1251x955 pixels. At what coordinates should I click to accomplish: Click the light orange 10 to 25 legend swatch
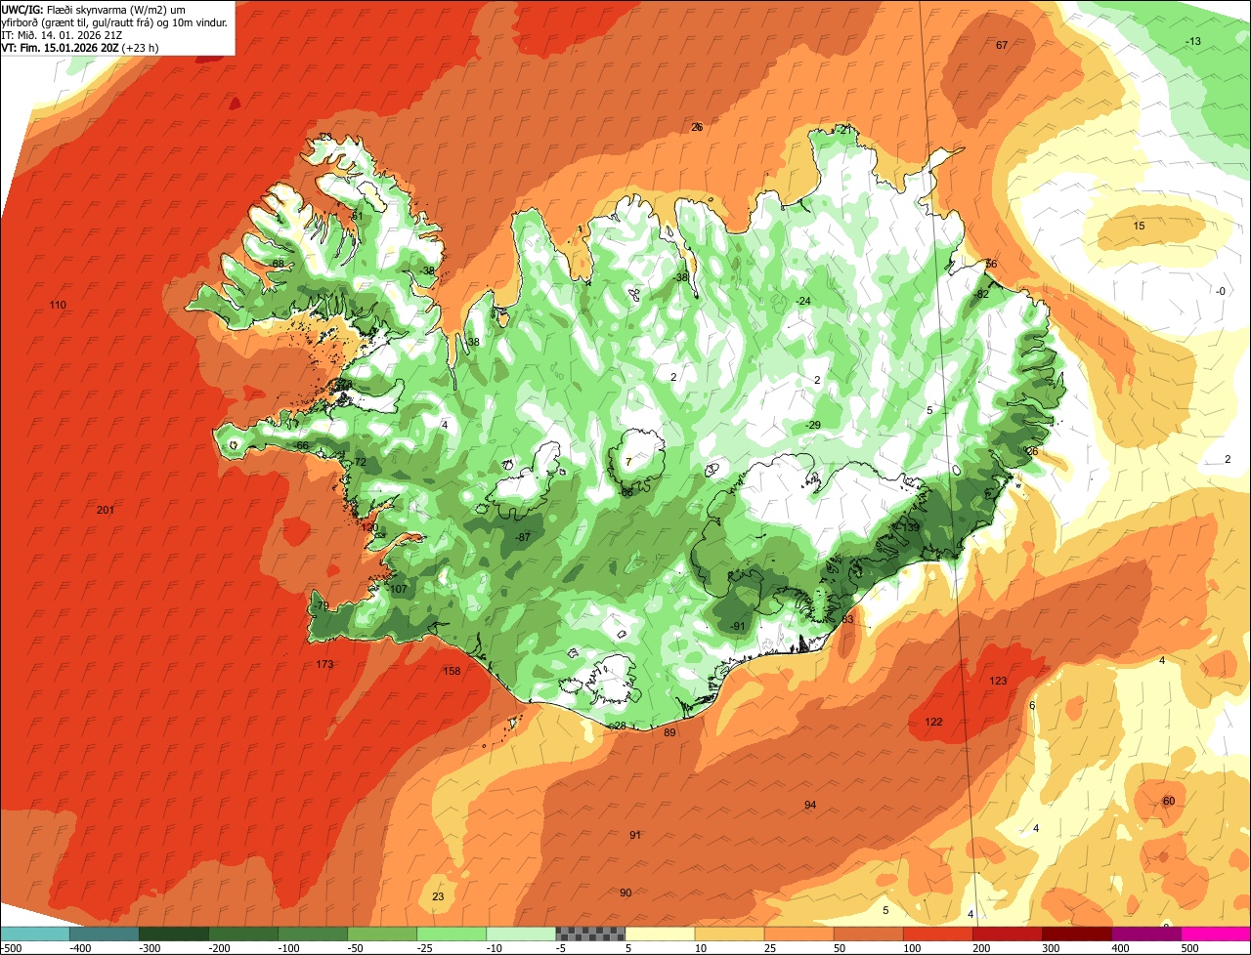pyautogui.click(x=729, y=934)
